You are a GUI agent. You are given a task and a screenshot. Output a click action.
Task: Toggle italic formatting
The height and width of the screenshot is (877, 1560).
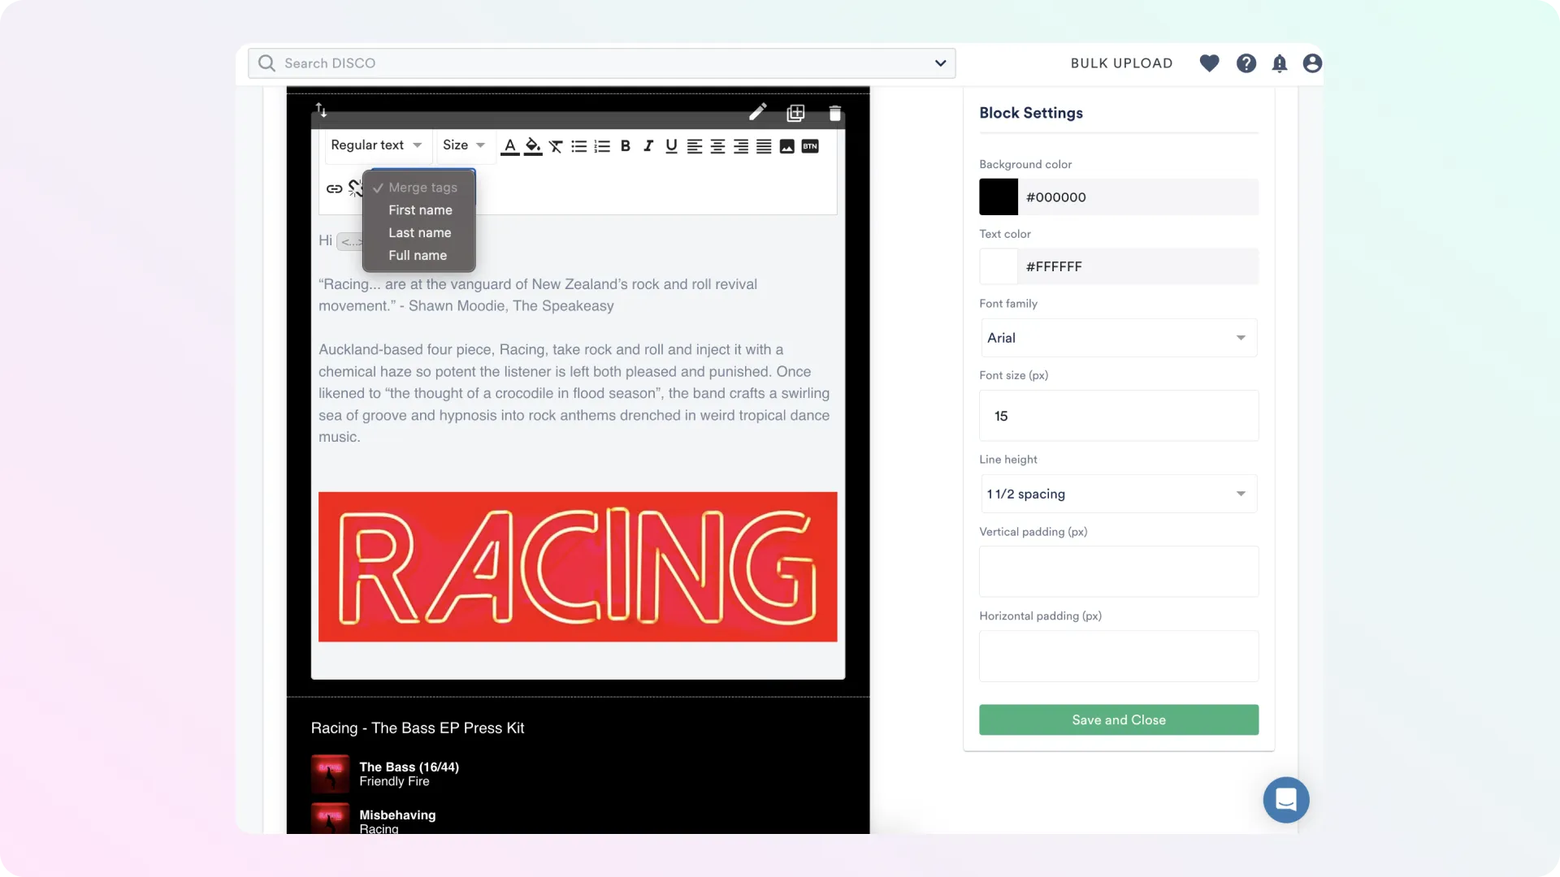(648, 146)
